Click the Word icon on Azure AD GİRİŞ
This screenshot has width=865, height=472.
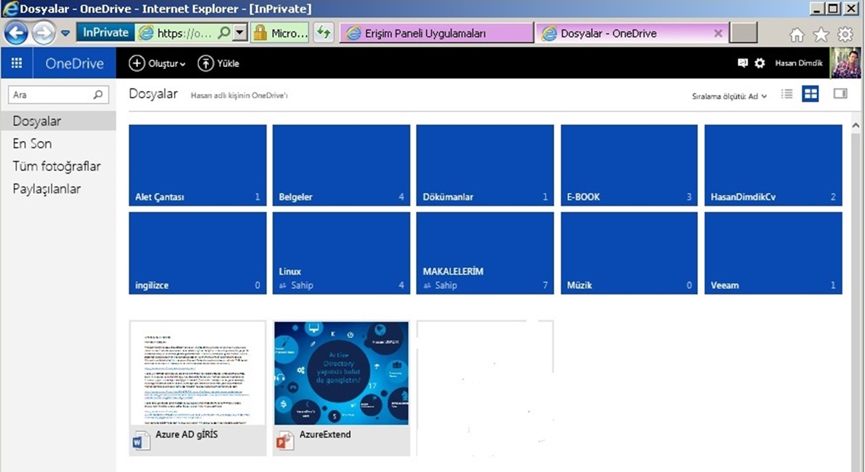click(141, 440)
